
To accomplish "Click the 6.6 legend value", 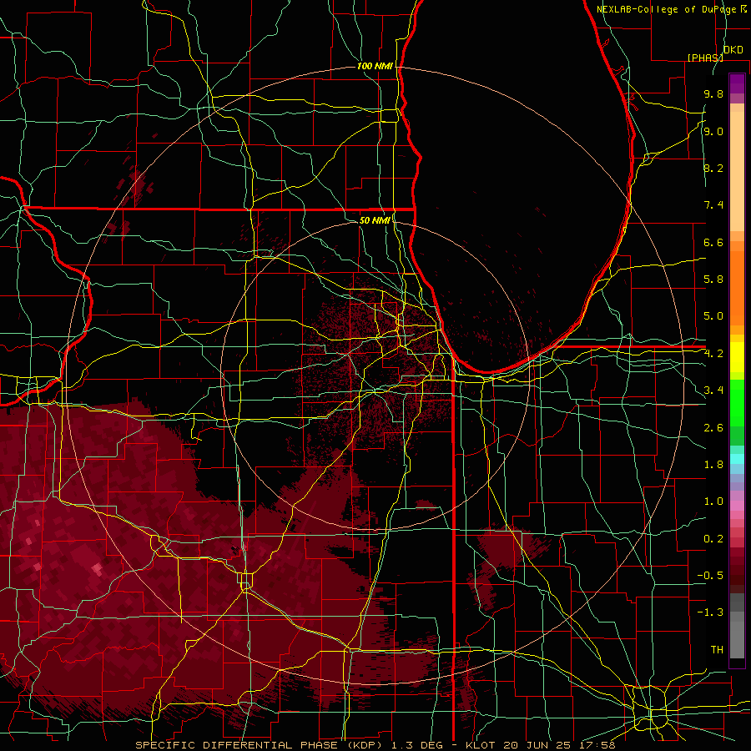I will (713, 242).
